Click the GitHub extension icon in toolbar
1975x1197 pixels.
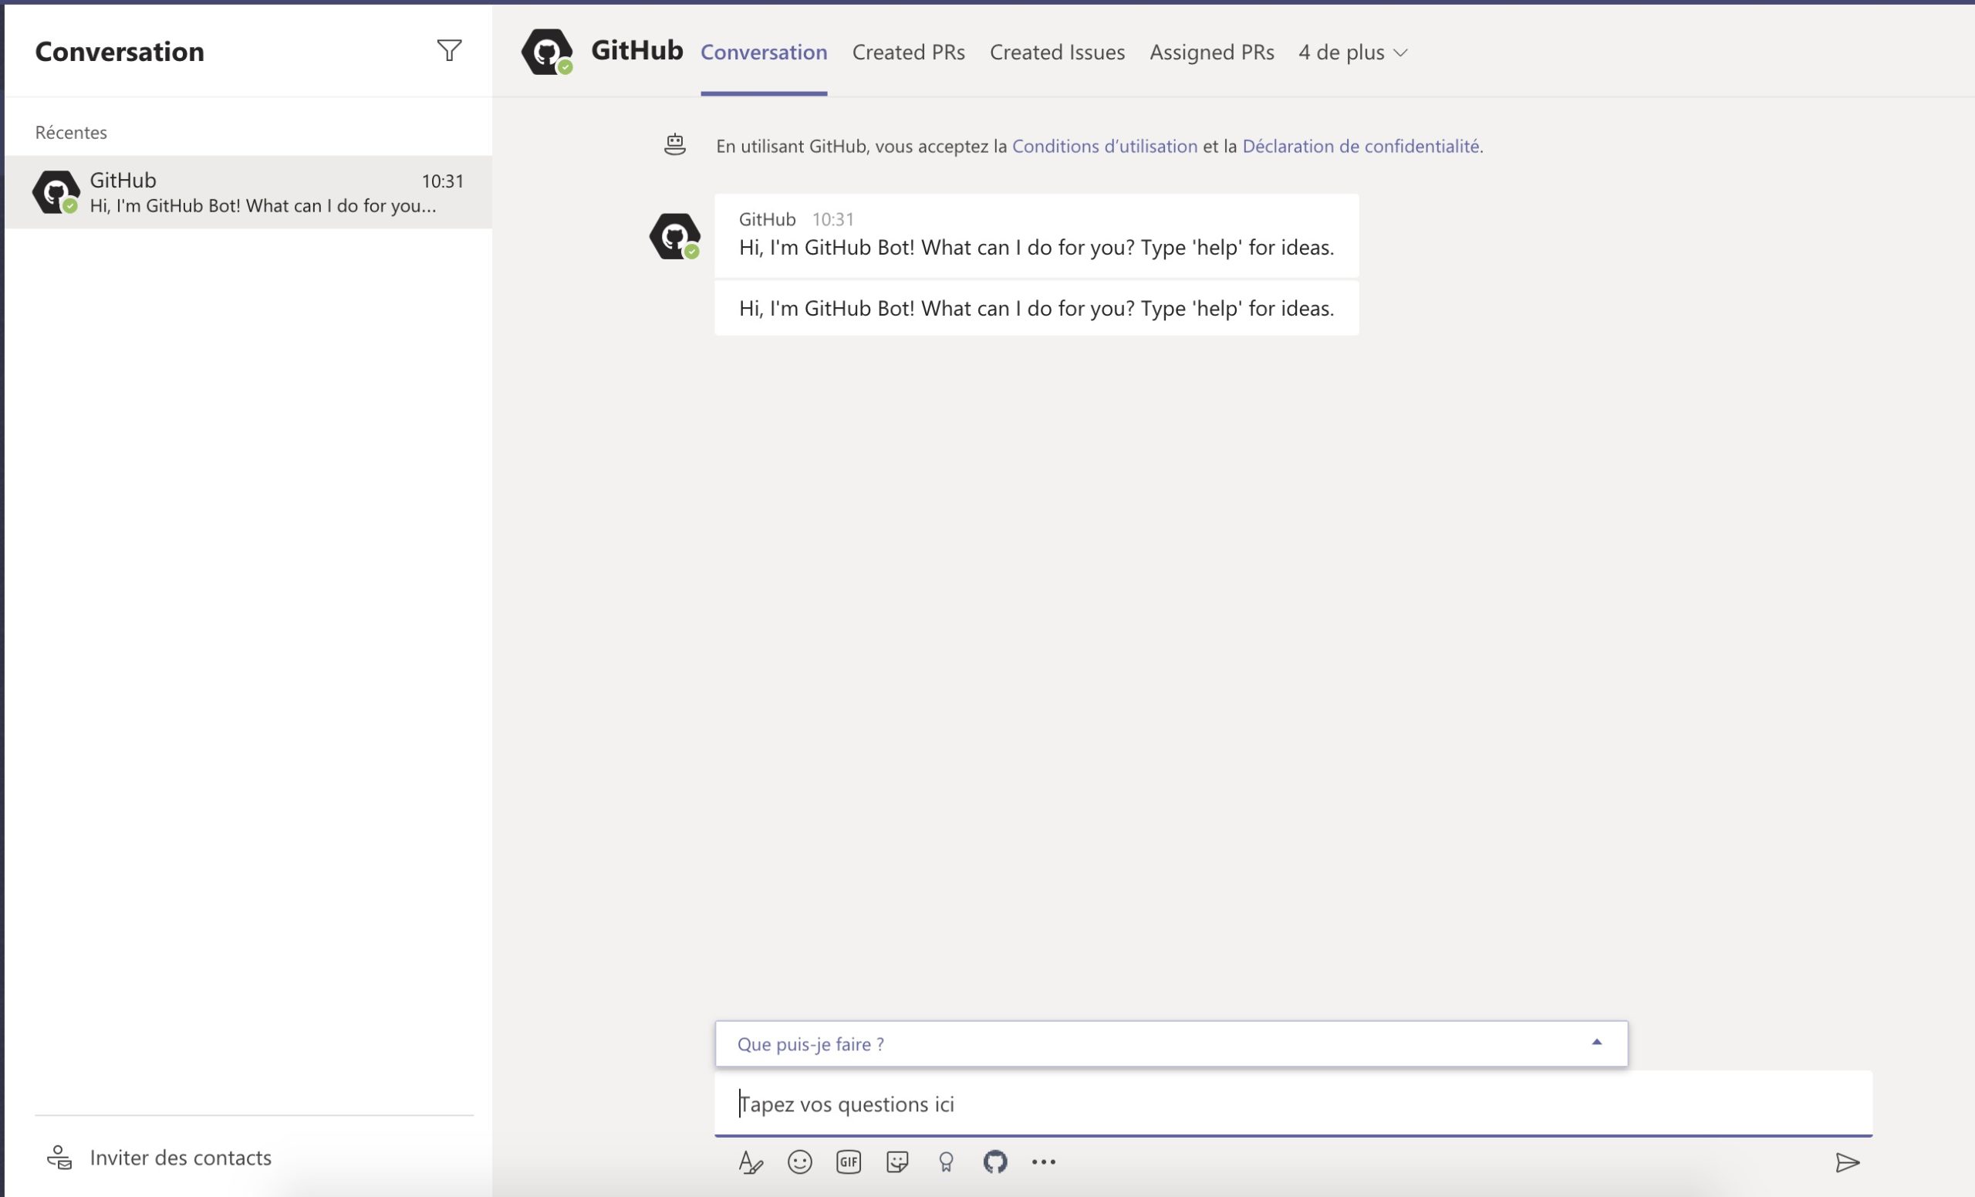tap(994, 1161)
